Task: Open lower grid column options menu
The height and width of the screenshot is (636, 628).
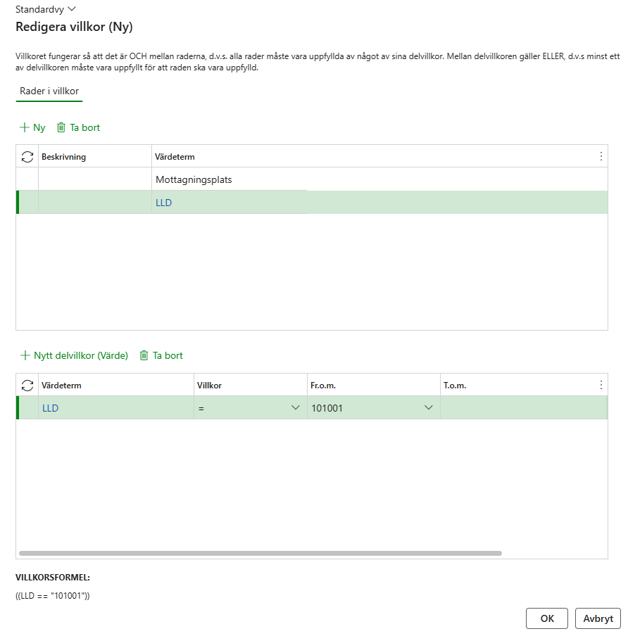Action: point(601,385)
